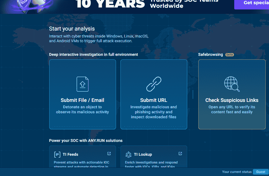This screenshot has width=269, height=176.
Task: Open the Submit File / Email card
Action: pyautogui.click(x=83, y=94)
